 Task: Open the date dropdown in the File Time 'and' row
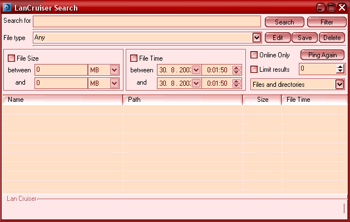pos(196,83)
